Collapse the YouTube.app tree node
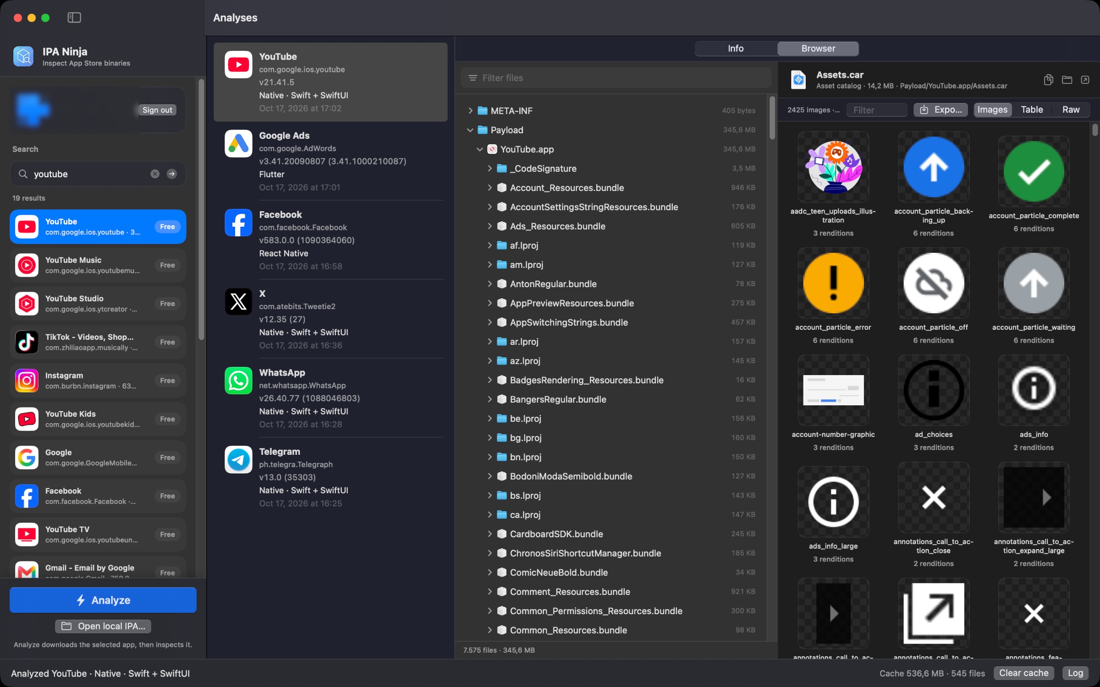This screenshot has width=1100, height=687. [x=480, y=149]
